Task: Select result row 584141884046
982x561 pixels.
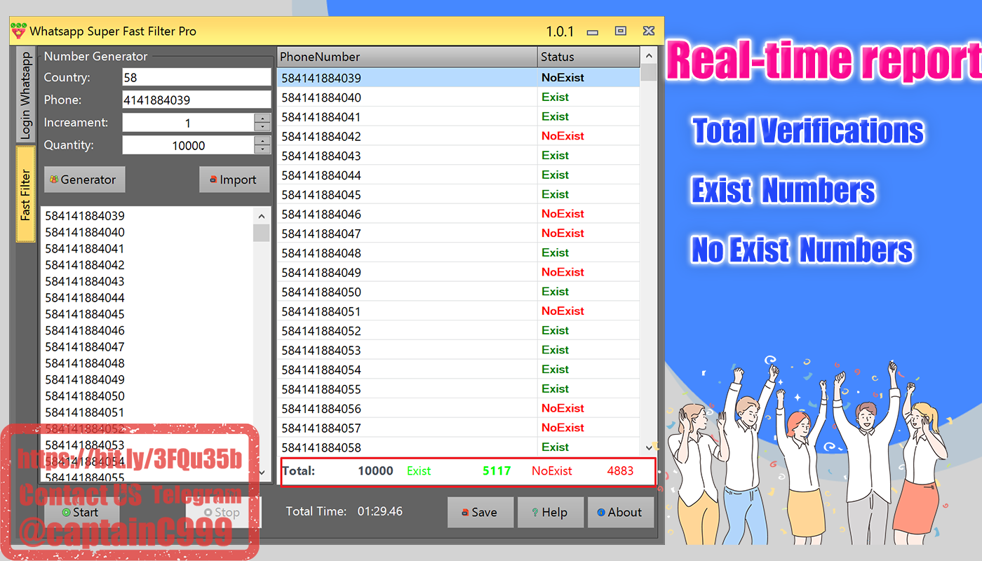Action: [459, 214]
